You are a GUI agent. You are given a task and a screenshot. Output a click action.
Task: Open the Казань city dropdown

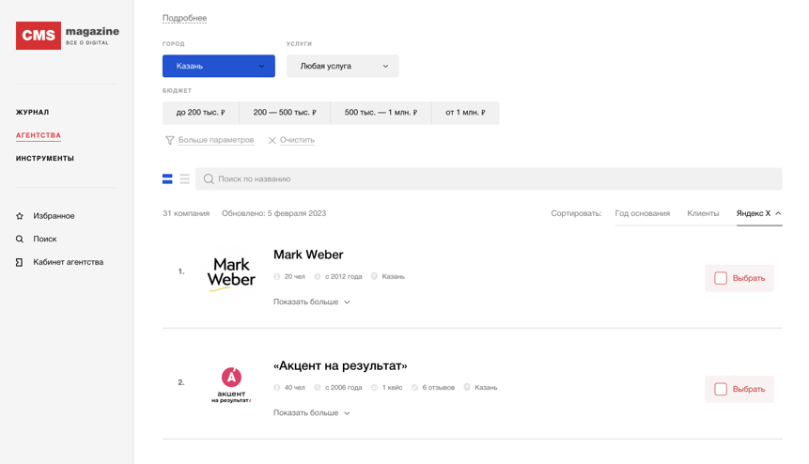pyautogui.click(x=219, y=66)
